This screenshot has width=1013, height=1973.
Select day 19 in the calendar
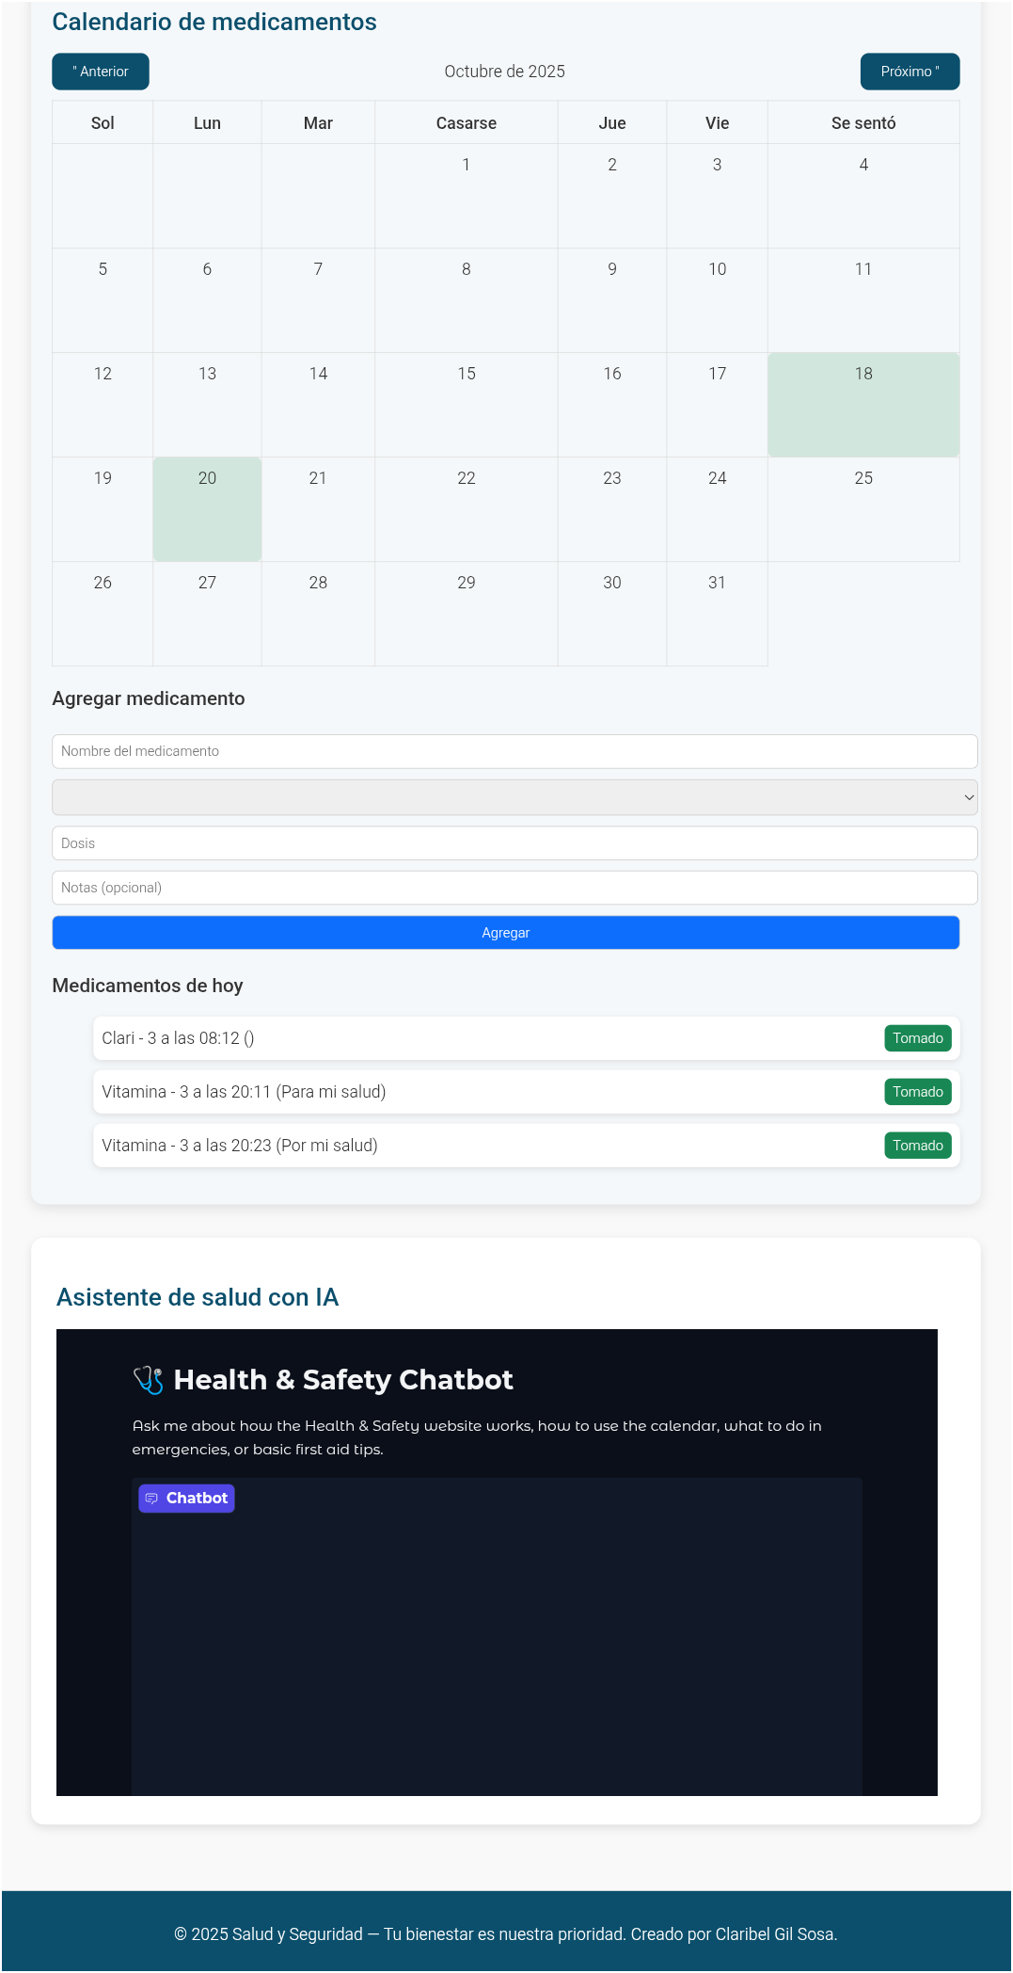[x=103, y=509]
